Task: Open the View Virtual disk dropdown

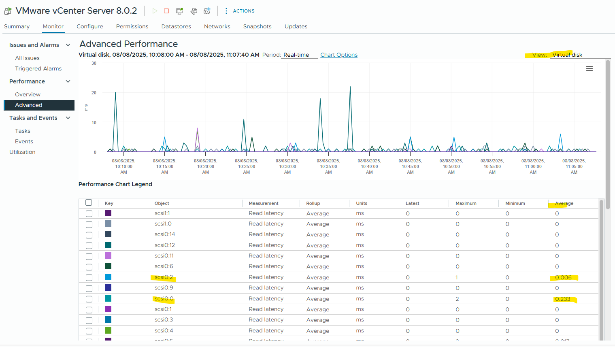Action: (x=580, y=55)
